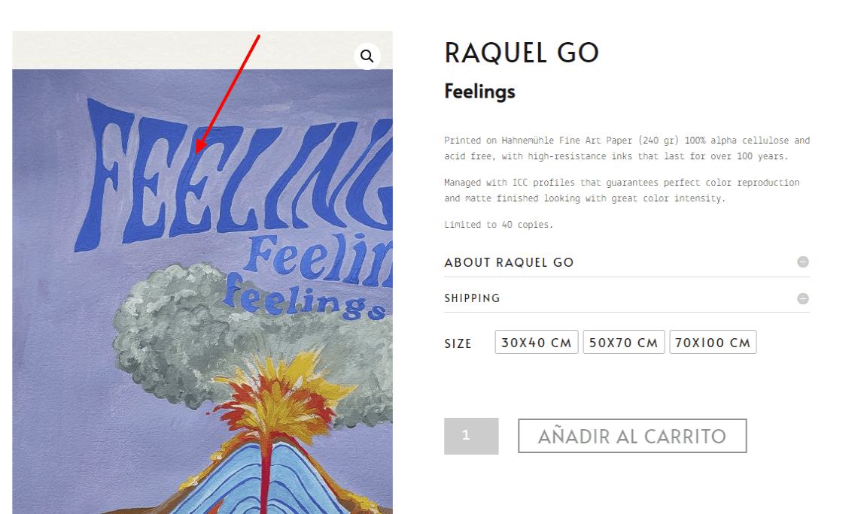The image size is (861, 514).
Task: Click the 'Limited to 40 copies' text
Action: (498, 225)
